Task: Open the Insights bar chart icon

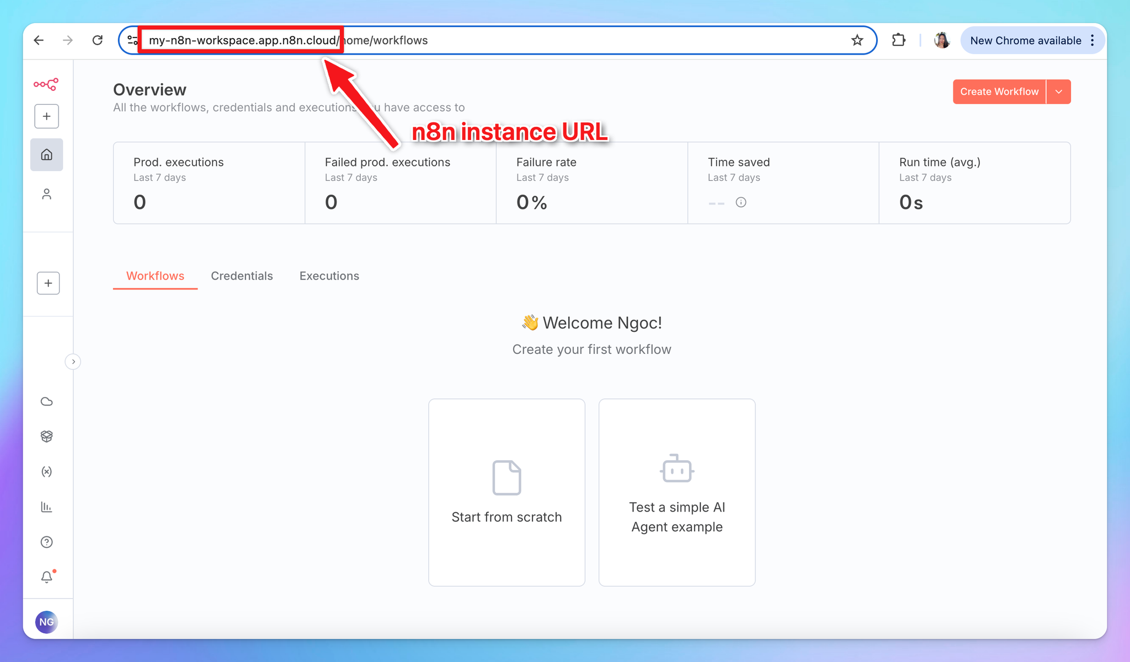Action: [47, 507]
